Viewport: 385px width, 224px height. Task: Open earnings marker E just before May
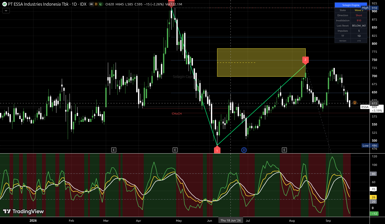[175, 150]
